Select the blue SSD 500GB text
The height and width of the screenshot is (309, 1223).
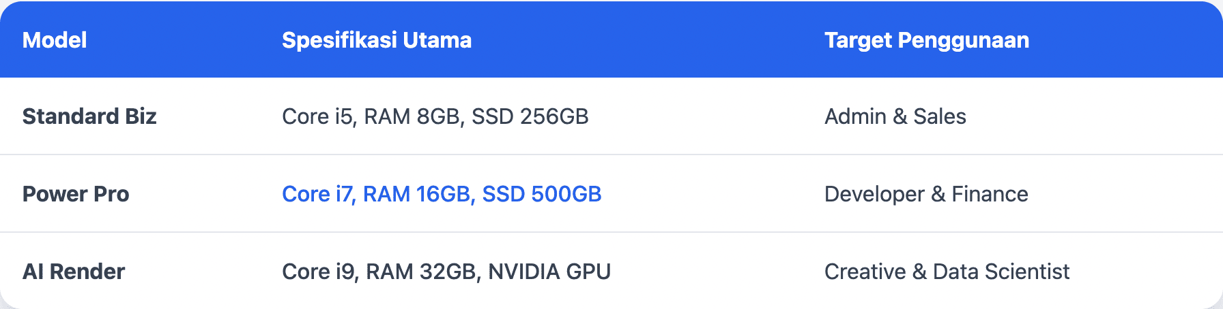coord(542,194)
